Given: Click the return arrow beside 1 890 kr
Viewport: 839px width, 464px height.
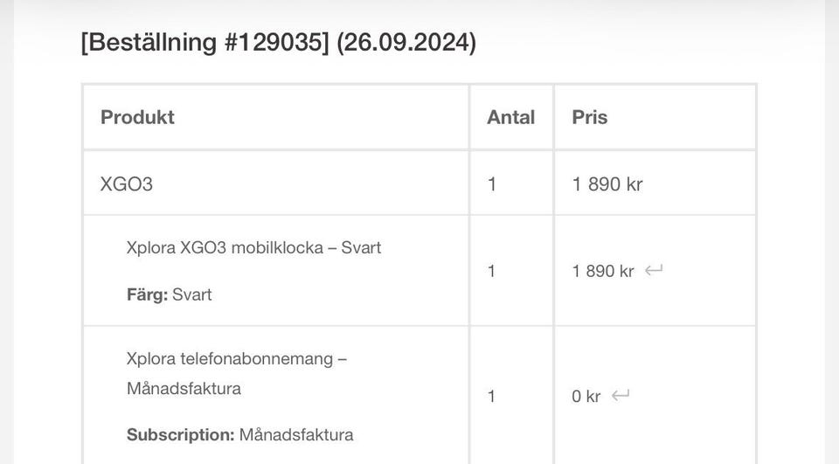Looking at the screenshot, I should coord(654,270).
